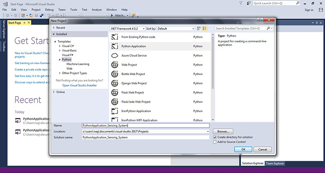Viewport: 325px width, 173px height.
Task: Select the Flask Web Project icon
Action: [115, 93]
